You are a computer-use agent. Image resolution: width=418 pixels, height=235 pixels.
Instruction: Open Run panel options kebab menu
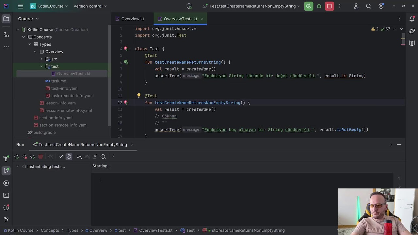tap(391, 145)
